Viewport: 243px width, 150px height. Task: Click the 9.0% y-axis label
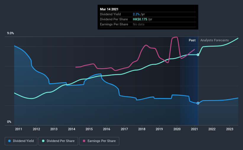[10, 33]
